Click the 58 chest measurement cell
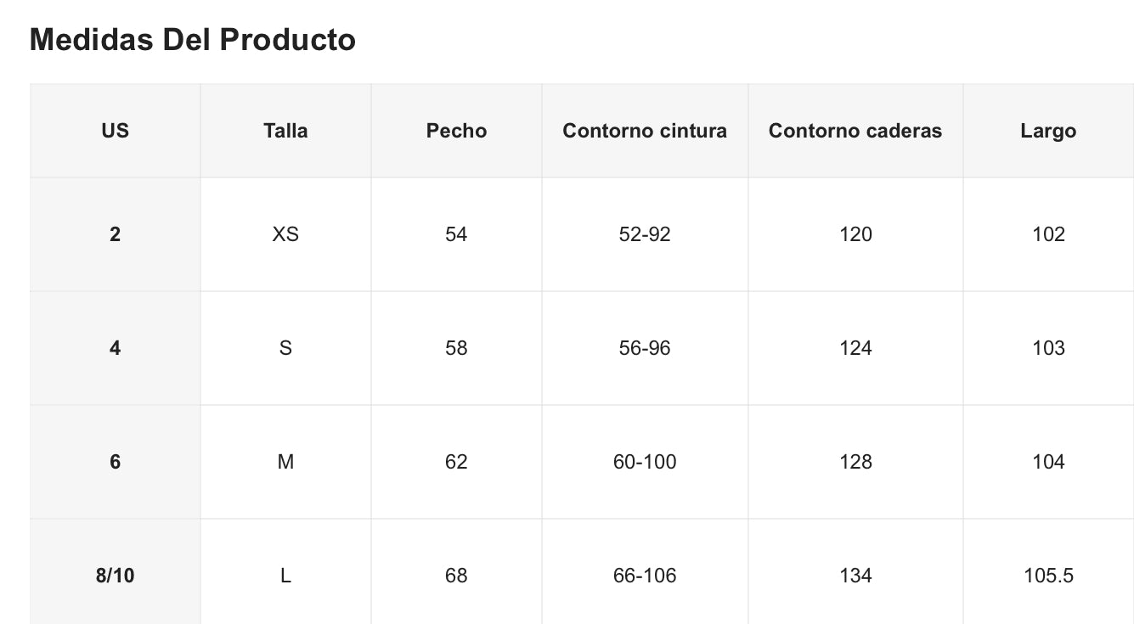This screenshot has height=624, width=1134. pos(456,348)
